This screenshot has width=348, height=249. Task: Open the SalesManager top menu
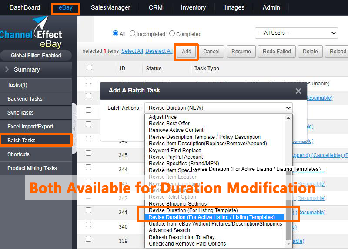pos(110,7)
